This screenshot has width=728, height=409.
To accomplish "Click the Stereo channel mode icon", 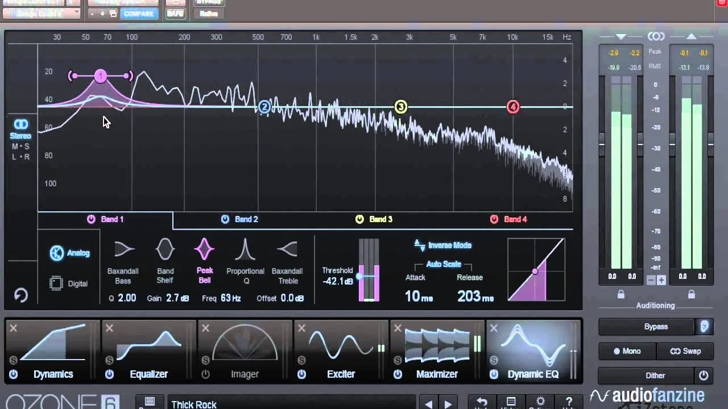I will (x=20, y=124).
